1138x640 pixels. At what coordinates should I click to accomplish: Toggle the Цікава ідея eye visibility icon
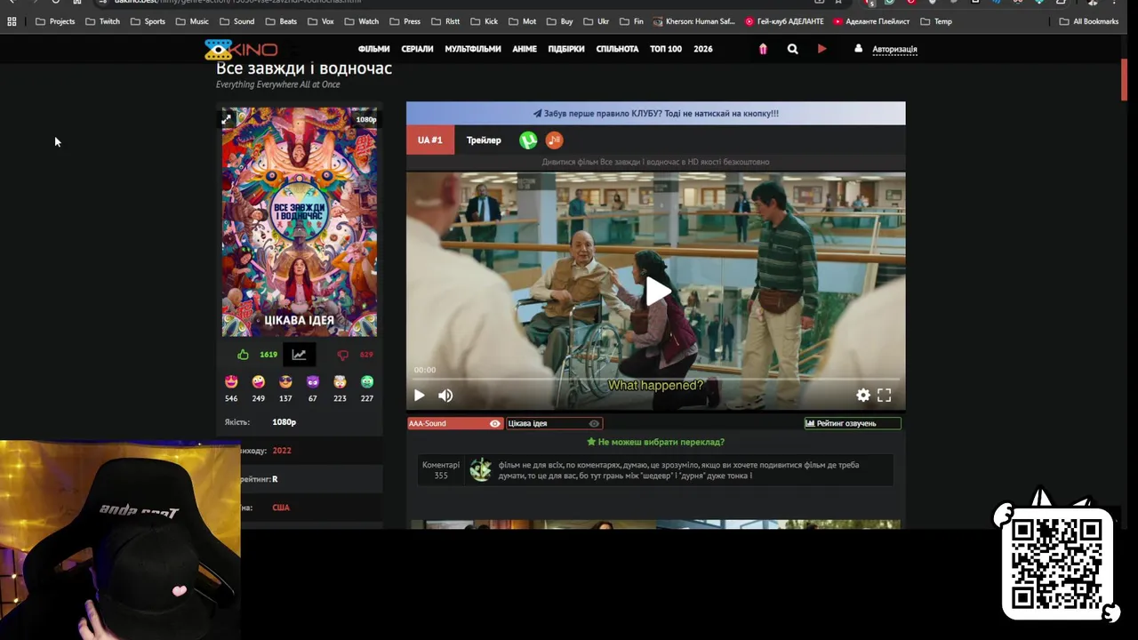point(594,423)
